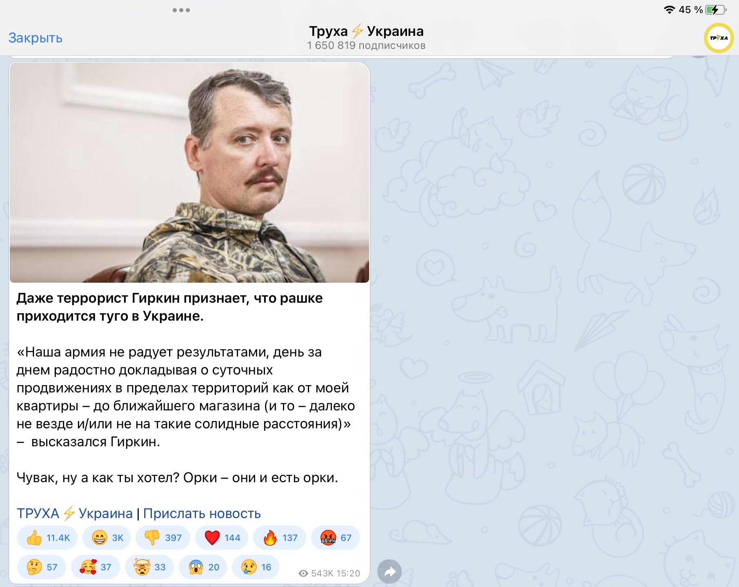Tap the smiling face with hearts reaction
Viewport: 739px width, 587px height.
tap(95, 567)
